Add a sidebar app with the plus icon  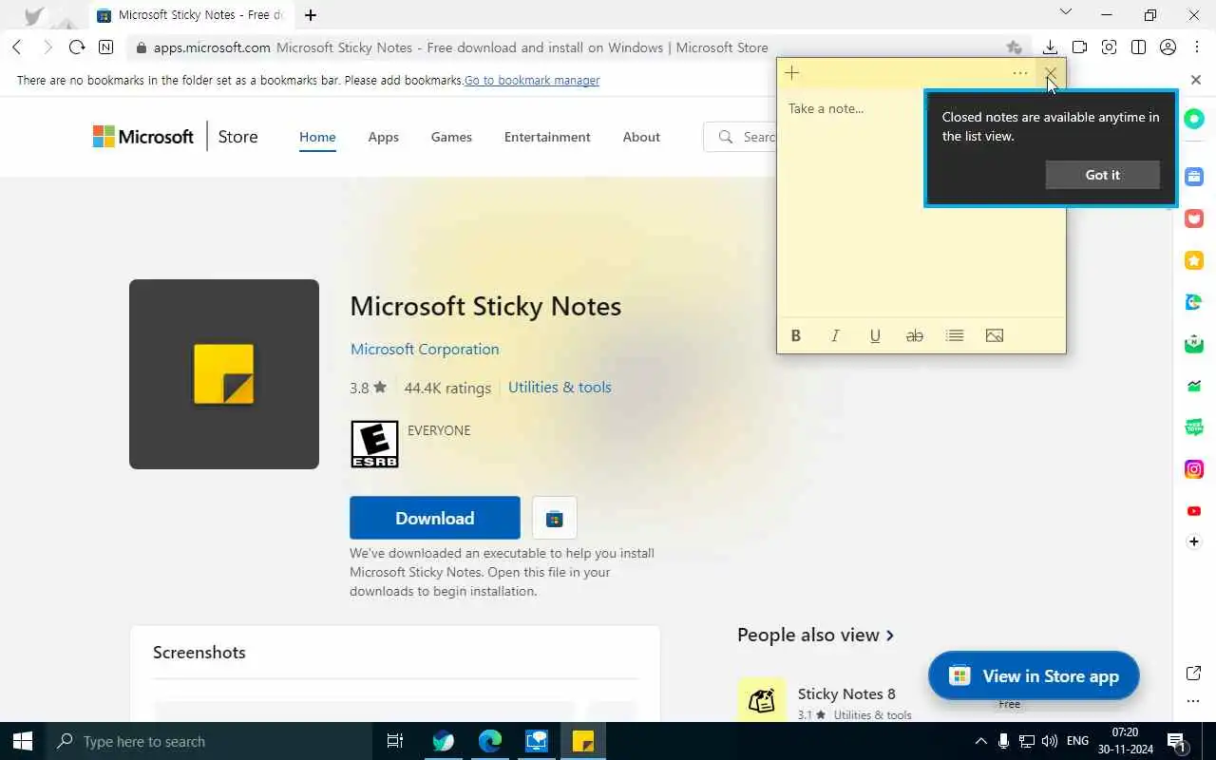(x=1194, y=541)
